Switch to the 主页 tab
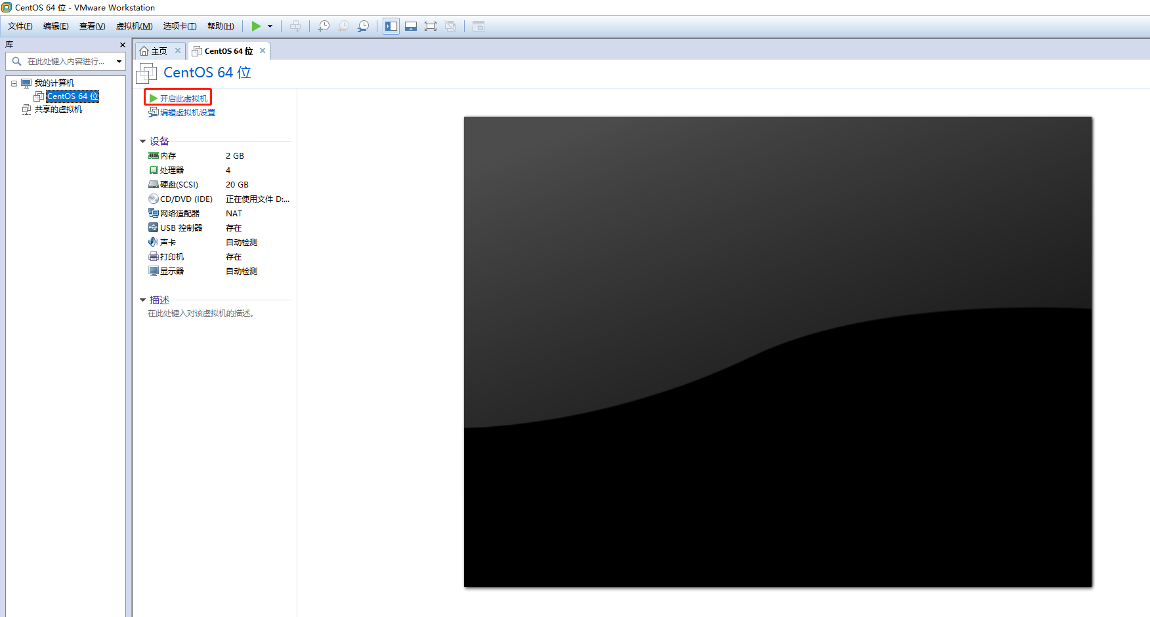 (x=160, y=51)
